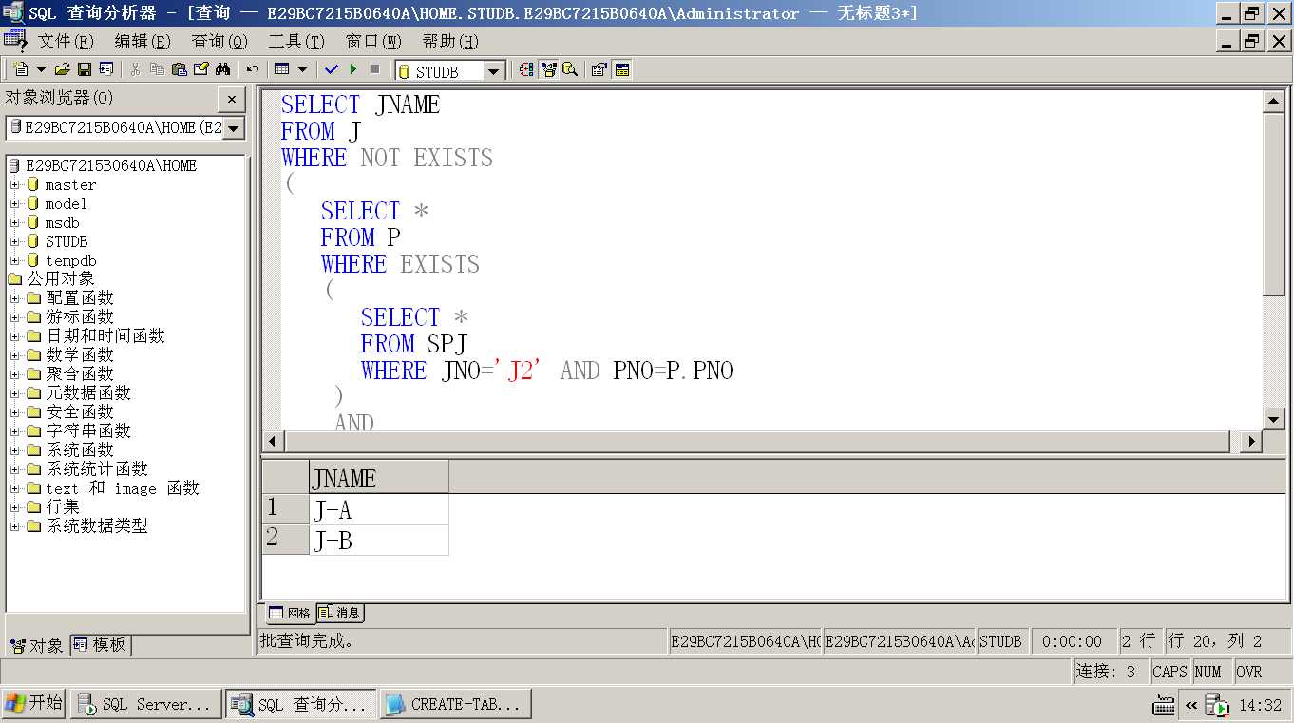The width and height of the screenshot is (1294, 723).
Task: Run the query with green play icon
Action: click(353, 69)
